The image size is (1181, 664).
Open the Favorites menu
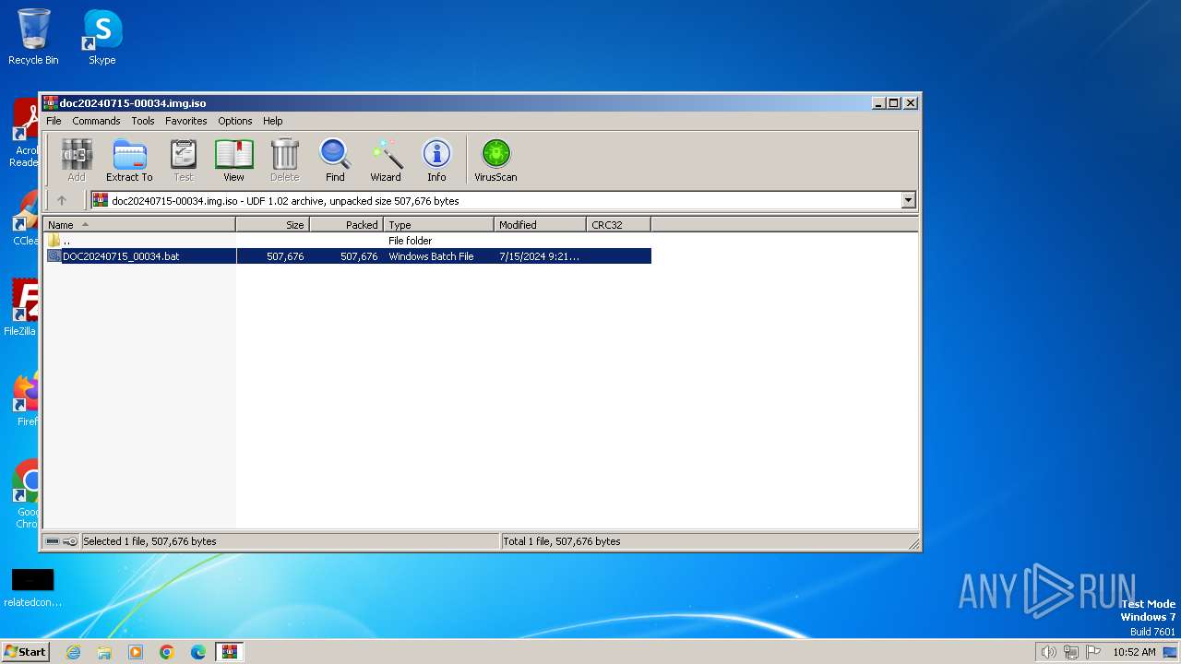click(186, 121)
